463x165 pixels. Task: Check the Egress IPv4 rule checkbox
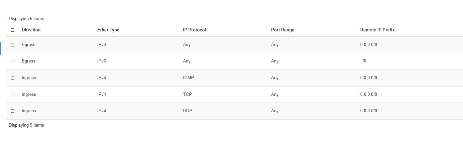pos(13,45)
